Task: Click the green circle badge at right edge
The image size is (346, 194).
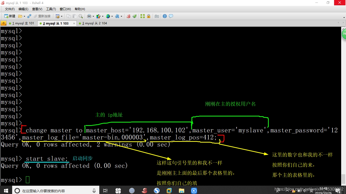Action: [x=344, y=34]
